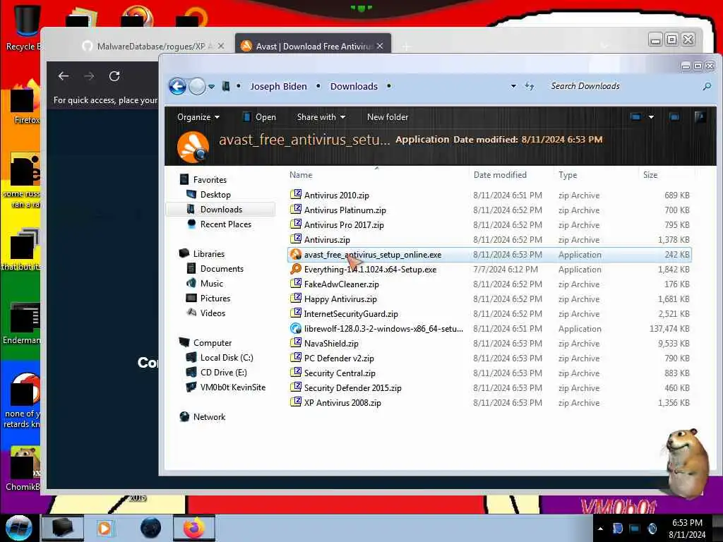
Task: Click the media player taskbar icon
Action: [x=104, y=528]
